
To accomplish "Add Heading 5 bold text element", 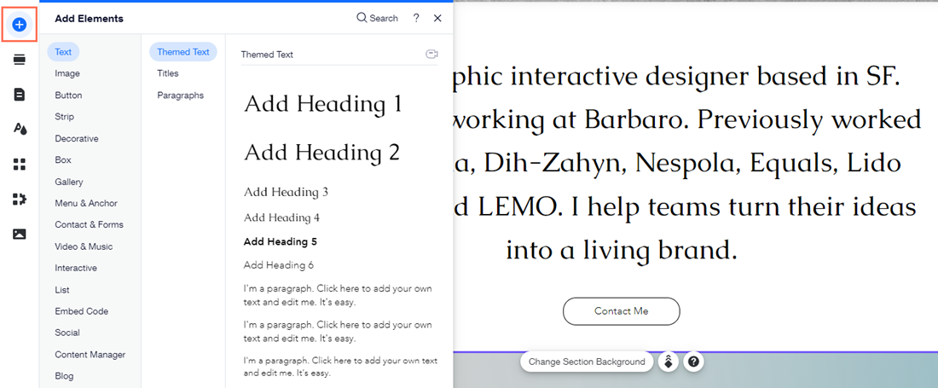I will point(281,242).
